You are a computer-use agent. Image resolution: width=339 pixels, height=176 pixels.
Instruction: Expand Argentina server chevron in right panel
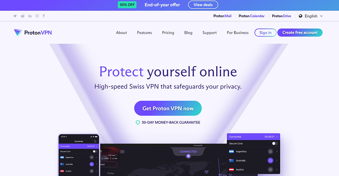[x=277, y=152]
